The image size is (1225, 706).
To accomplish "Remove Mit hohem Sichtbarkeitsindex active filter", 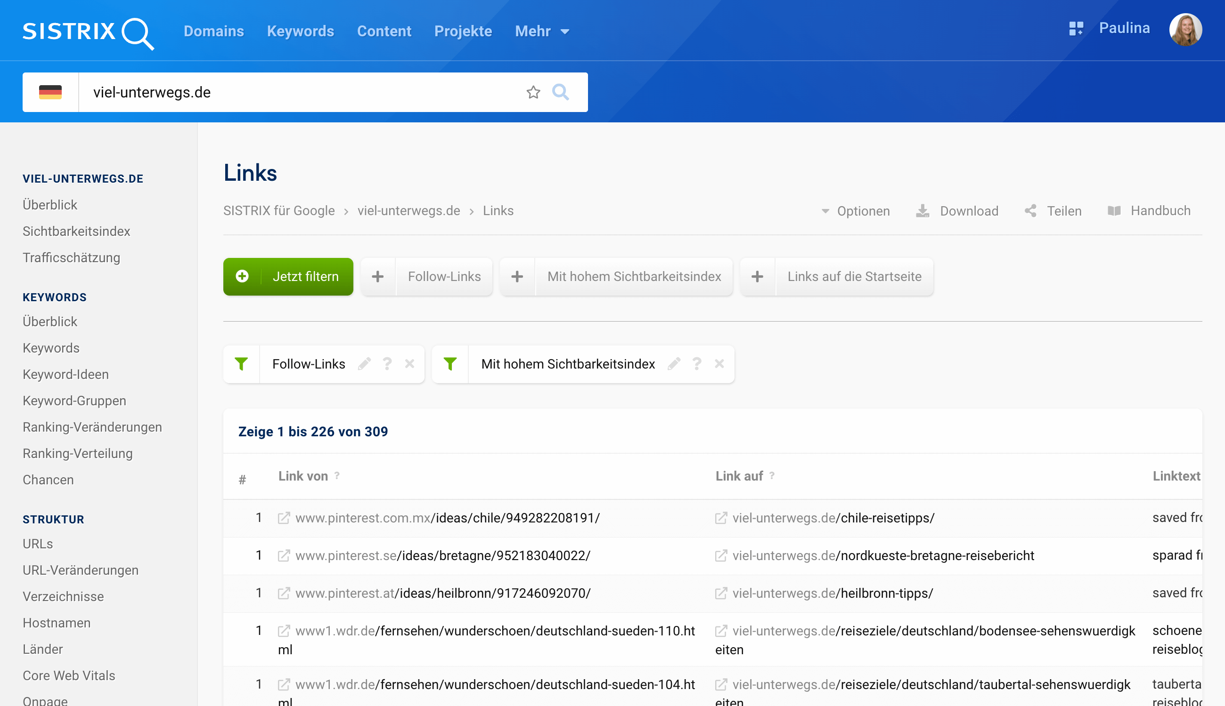I will click(x=719, y=364).
